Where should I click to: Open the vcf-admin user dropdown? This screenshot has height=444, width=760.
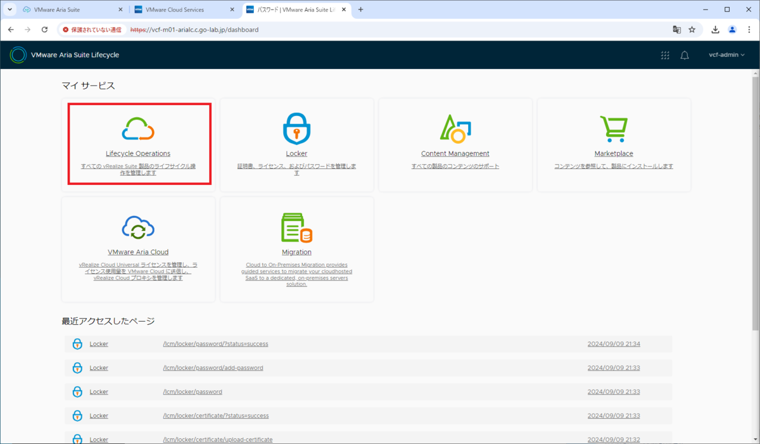(726, 55)
